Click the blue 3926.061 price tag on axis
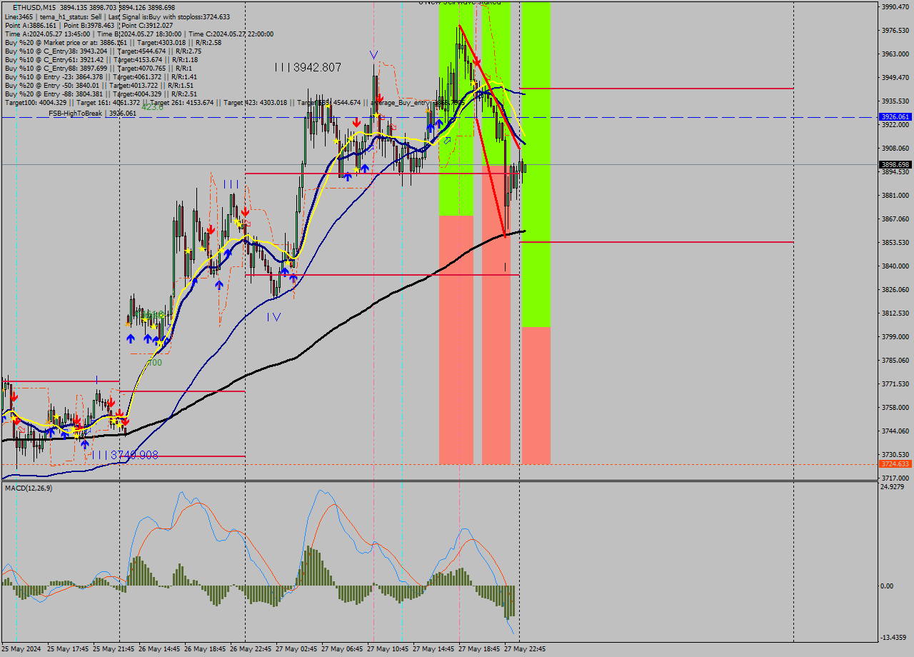The image size is (914, 657). tap(895, 116)
